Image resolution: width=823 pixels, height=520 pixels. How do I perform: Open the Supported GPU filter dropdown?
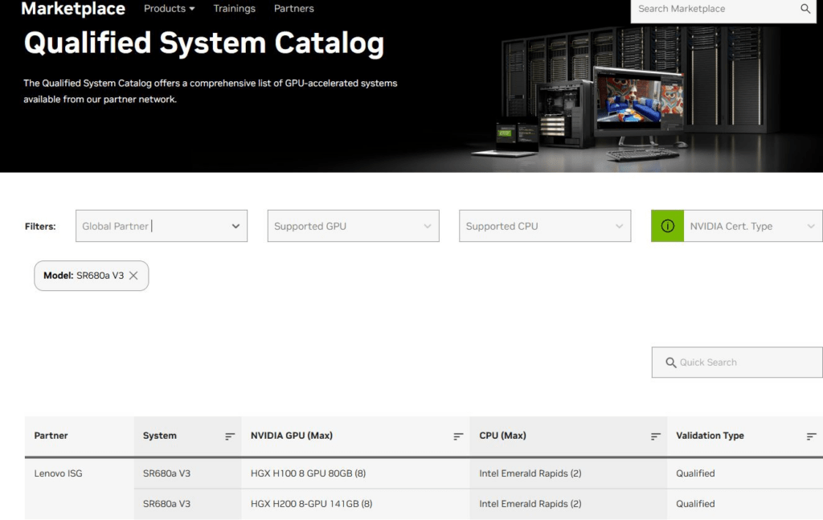click(354, 226)
